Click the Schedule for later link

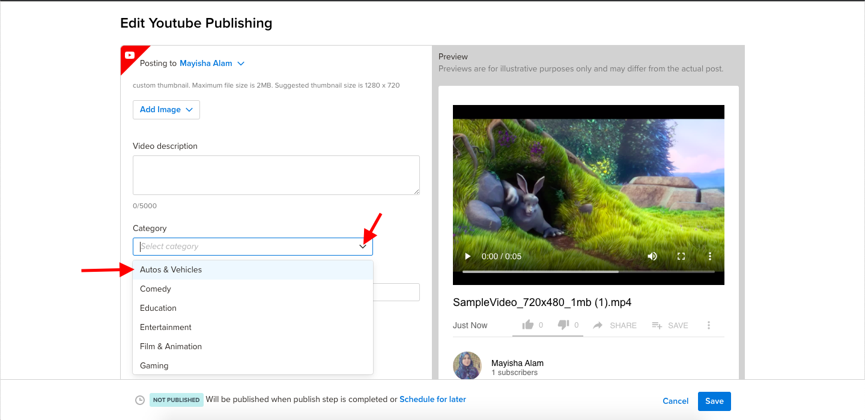pyautogui.click(x=432, y=399)
